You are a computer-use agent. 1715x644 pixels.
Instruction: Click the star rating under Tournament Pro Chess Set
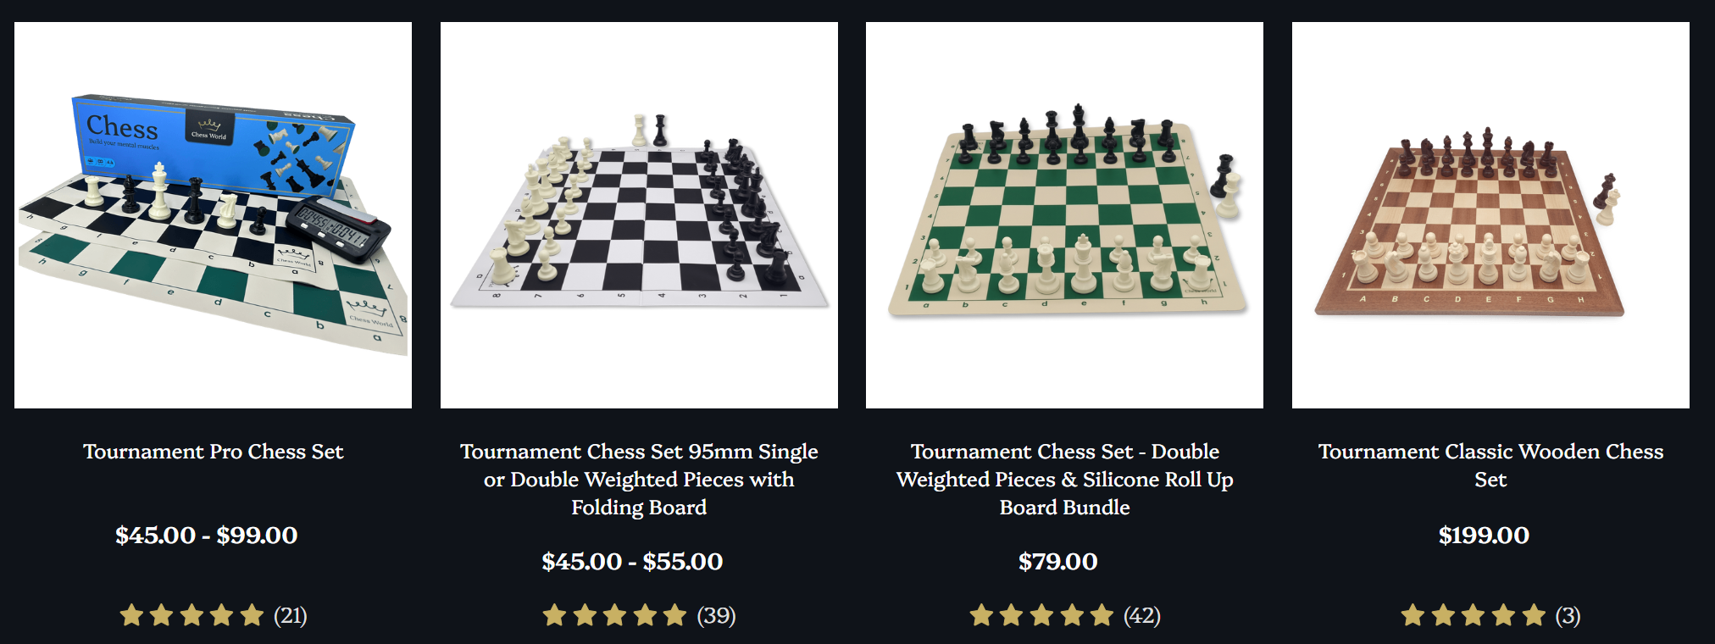[191, 615]
